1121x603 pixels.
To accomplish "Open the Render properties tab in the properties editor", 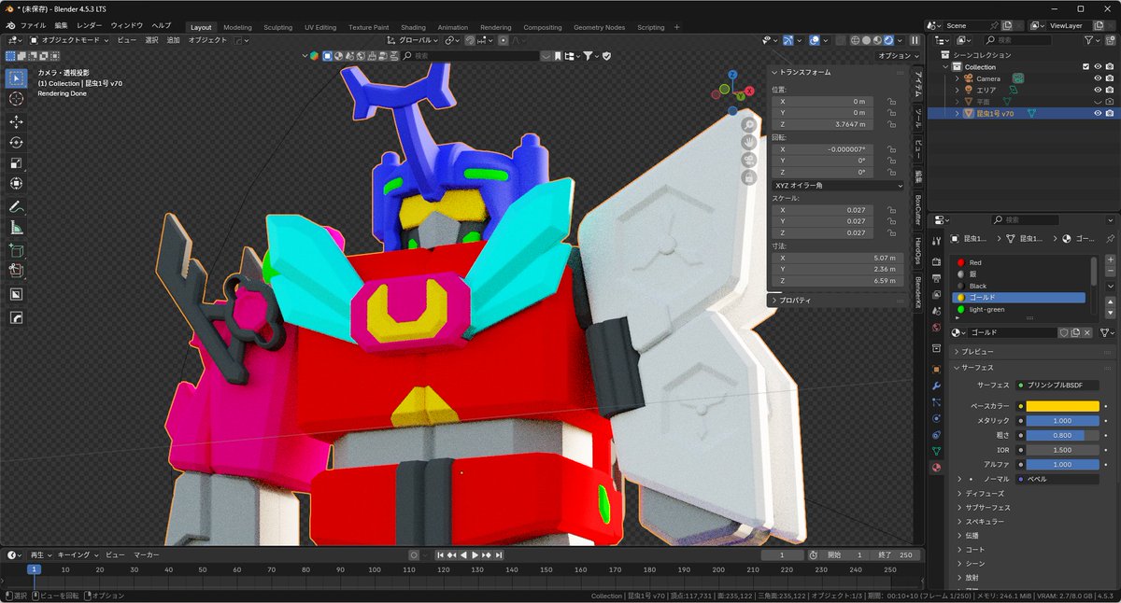I will tap(936, 263).
